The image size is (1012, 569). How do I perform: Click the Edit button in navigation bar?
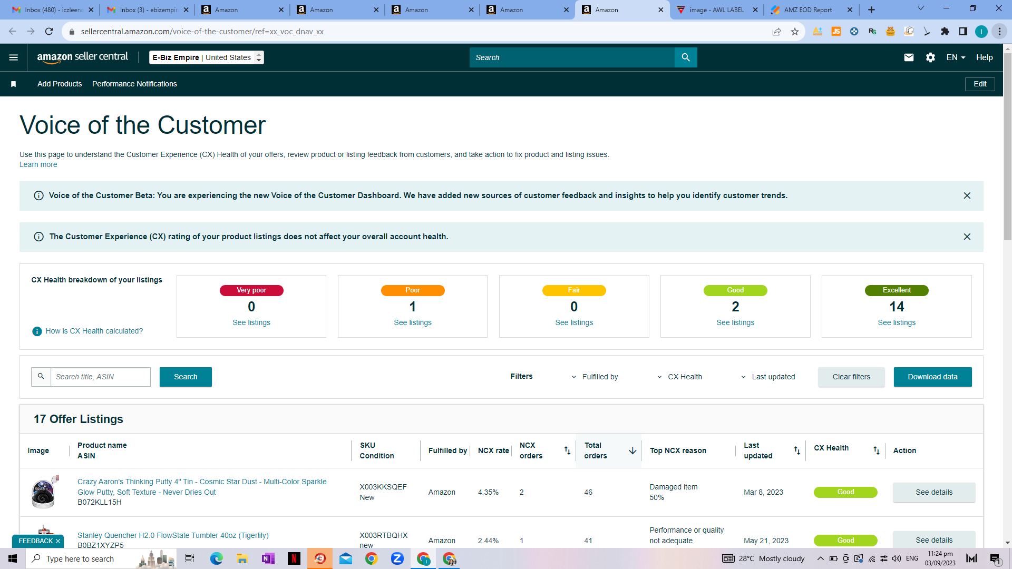coord(980,84)
